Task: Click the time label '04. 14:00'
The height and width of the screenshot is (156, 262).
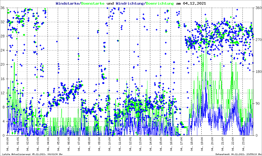Action: coord(151,144)
